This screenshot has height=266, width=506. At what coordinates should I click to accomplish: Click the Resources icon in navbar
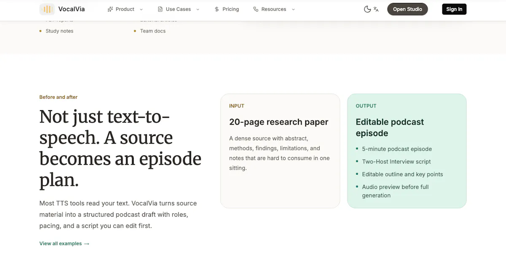[256, 9]
